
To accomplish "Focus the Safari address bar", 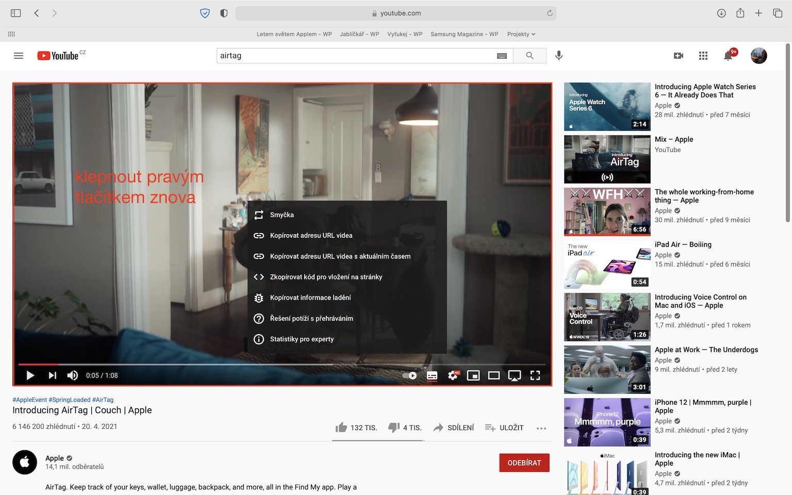I will (x=395, y=13).
